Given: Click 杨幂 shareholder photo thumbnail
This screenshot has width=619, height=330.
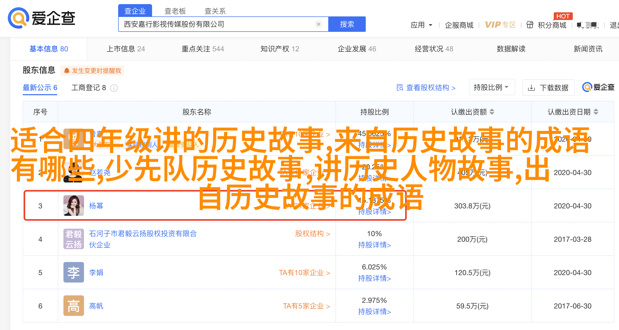Looking at the screenshot, I should [x=73, y=206].
